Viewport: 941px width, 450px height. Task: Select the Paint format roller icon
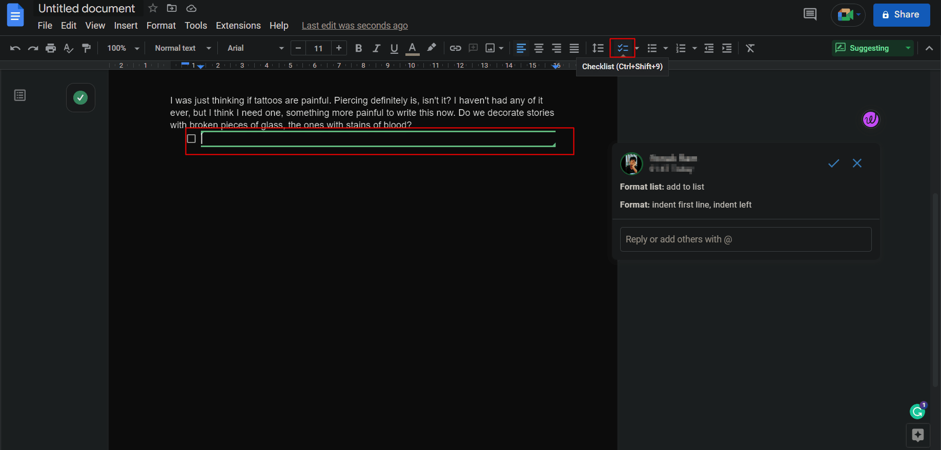(86, 48)
